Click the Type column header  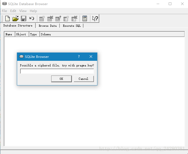34,34
